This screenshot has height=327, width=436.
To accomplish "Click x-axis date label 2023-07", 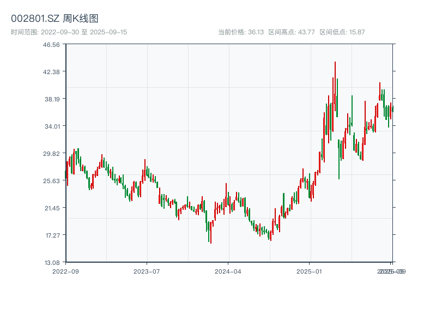I will point(147,271).
